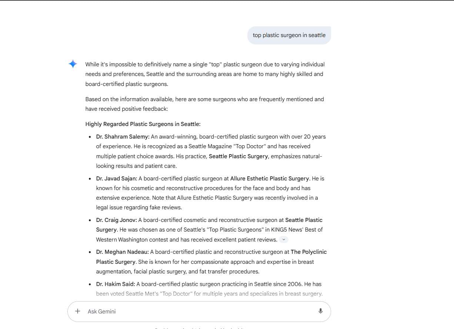Click the name Dr. Javad Sajan
This screenshot has width=454, height=329.
click(x=116, y=179)
